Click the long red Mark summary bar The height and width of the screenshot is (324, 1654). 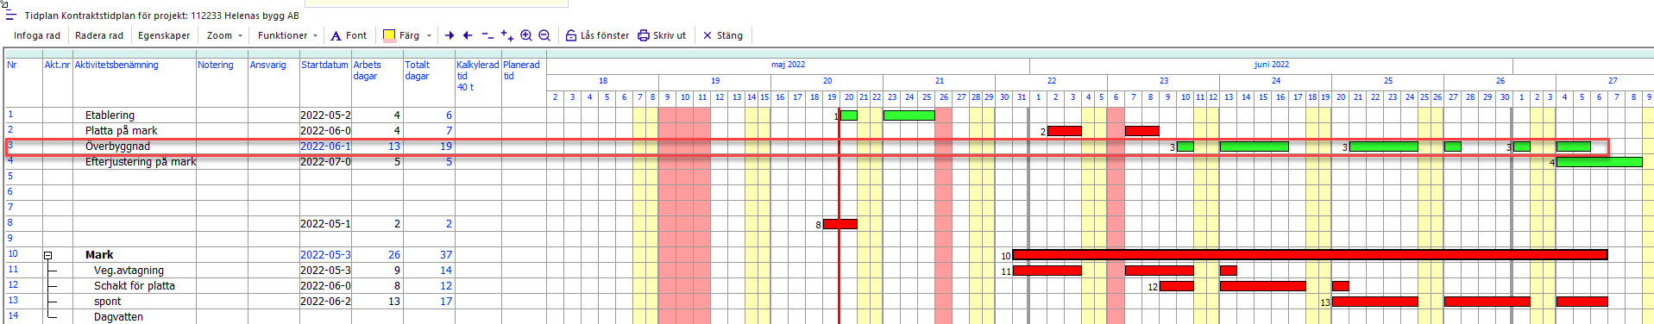point(1310,255)
